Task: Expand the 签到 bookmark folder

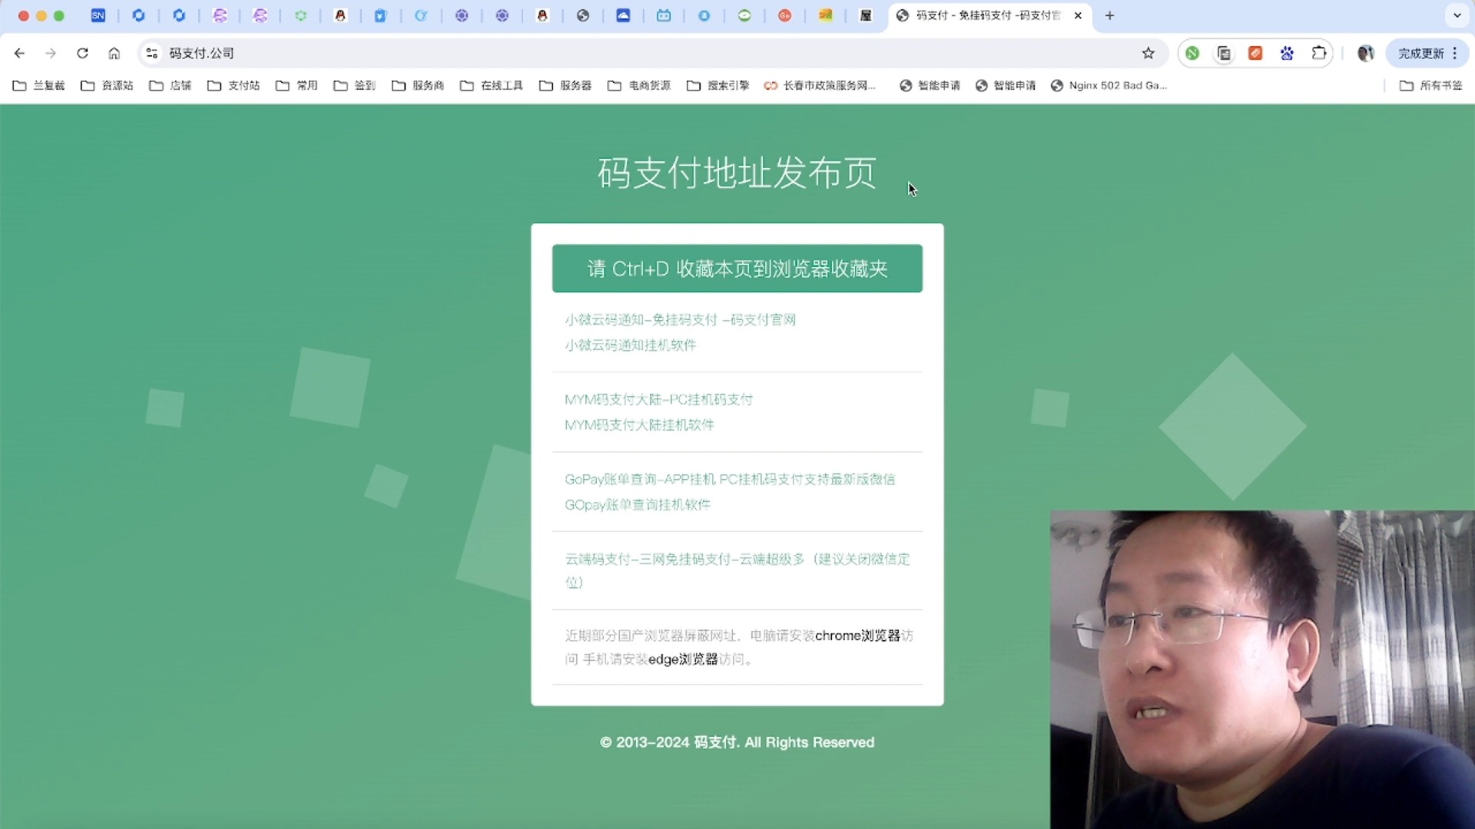Action: point(354,85)
